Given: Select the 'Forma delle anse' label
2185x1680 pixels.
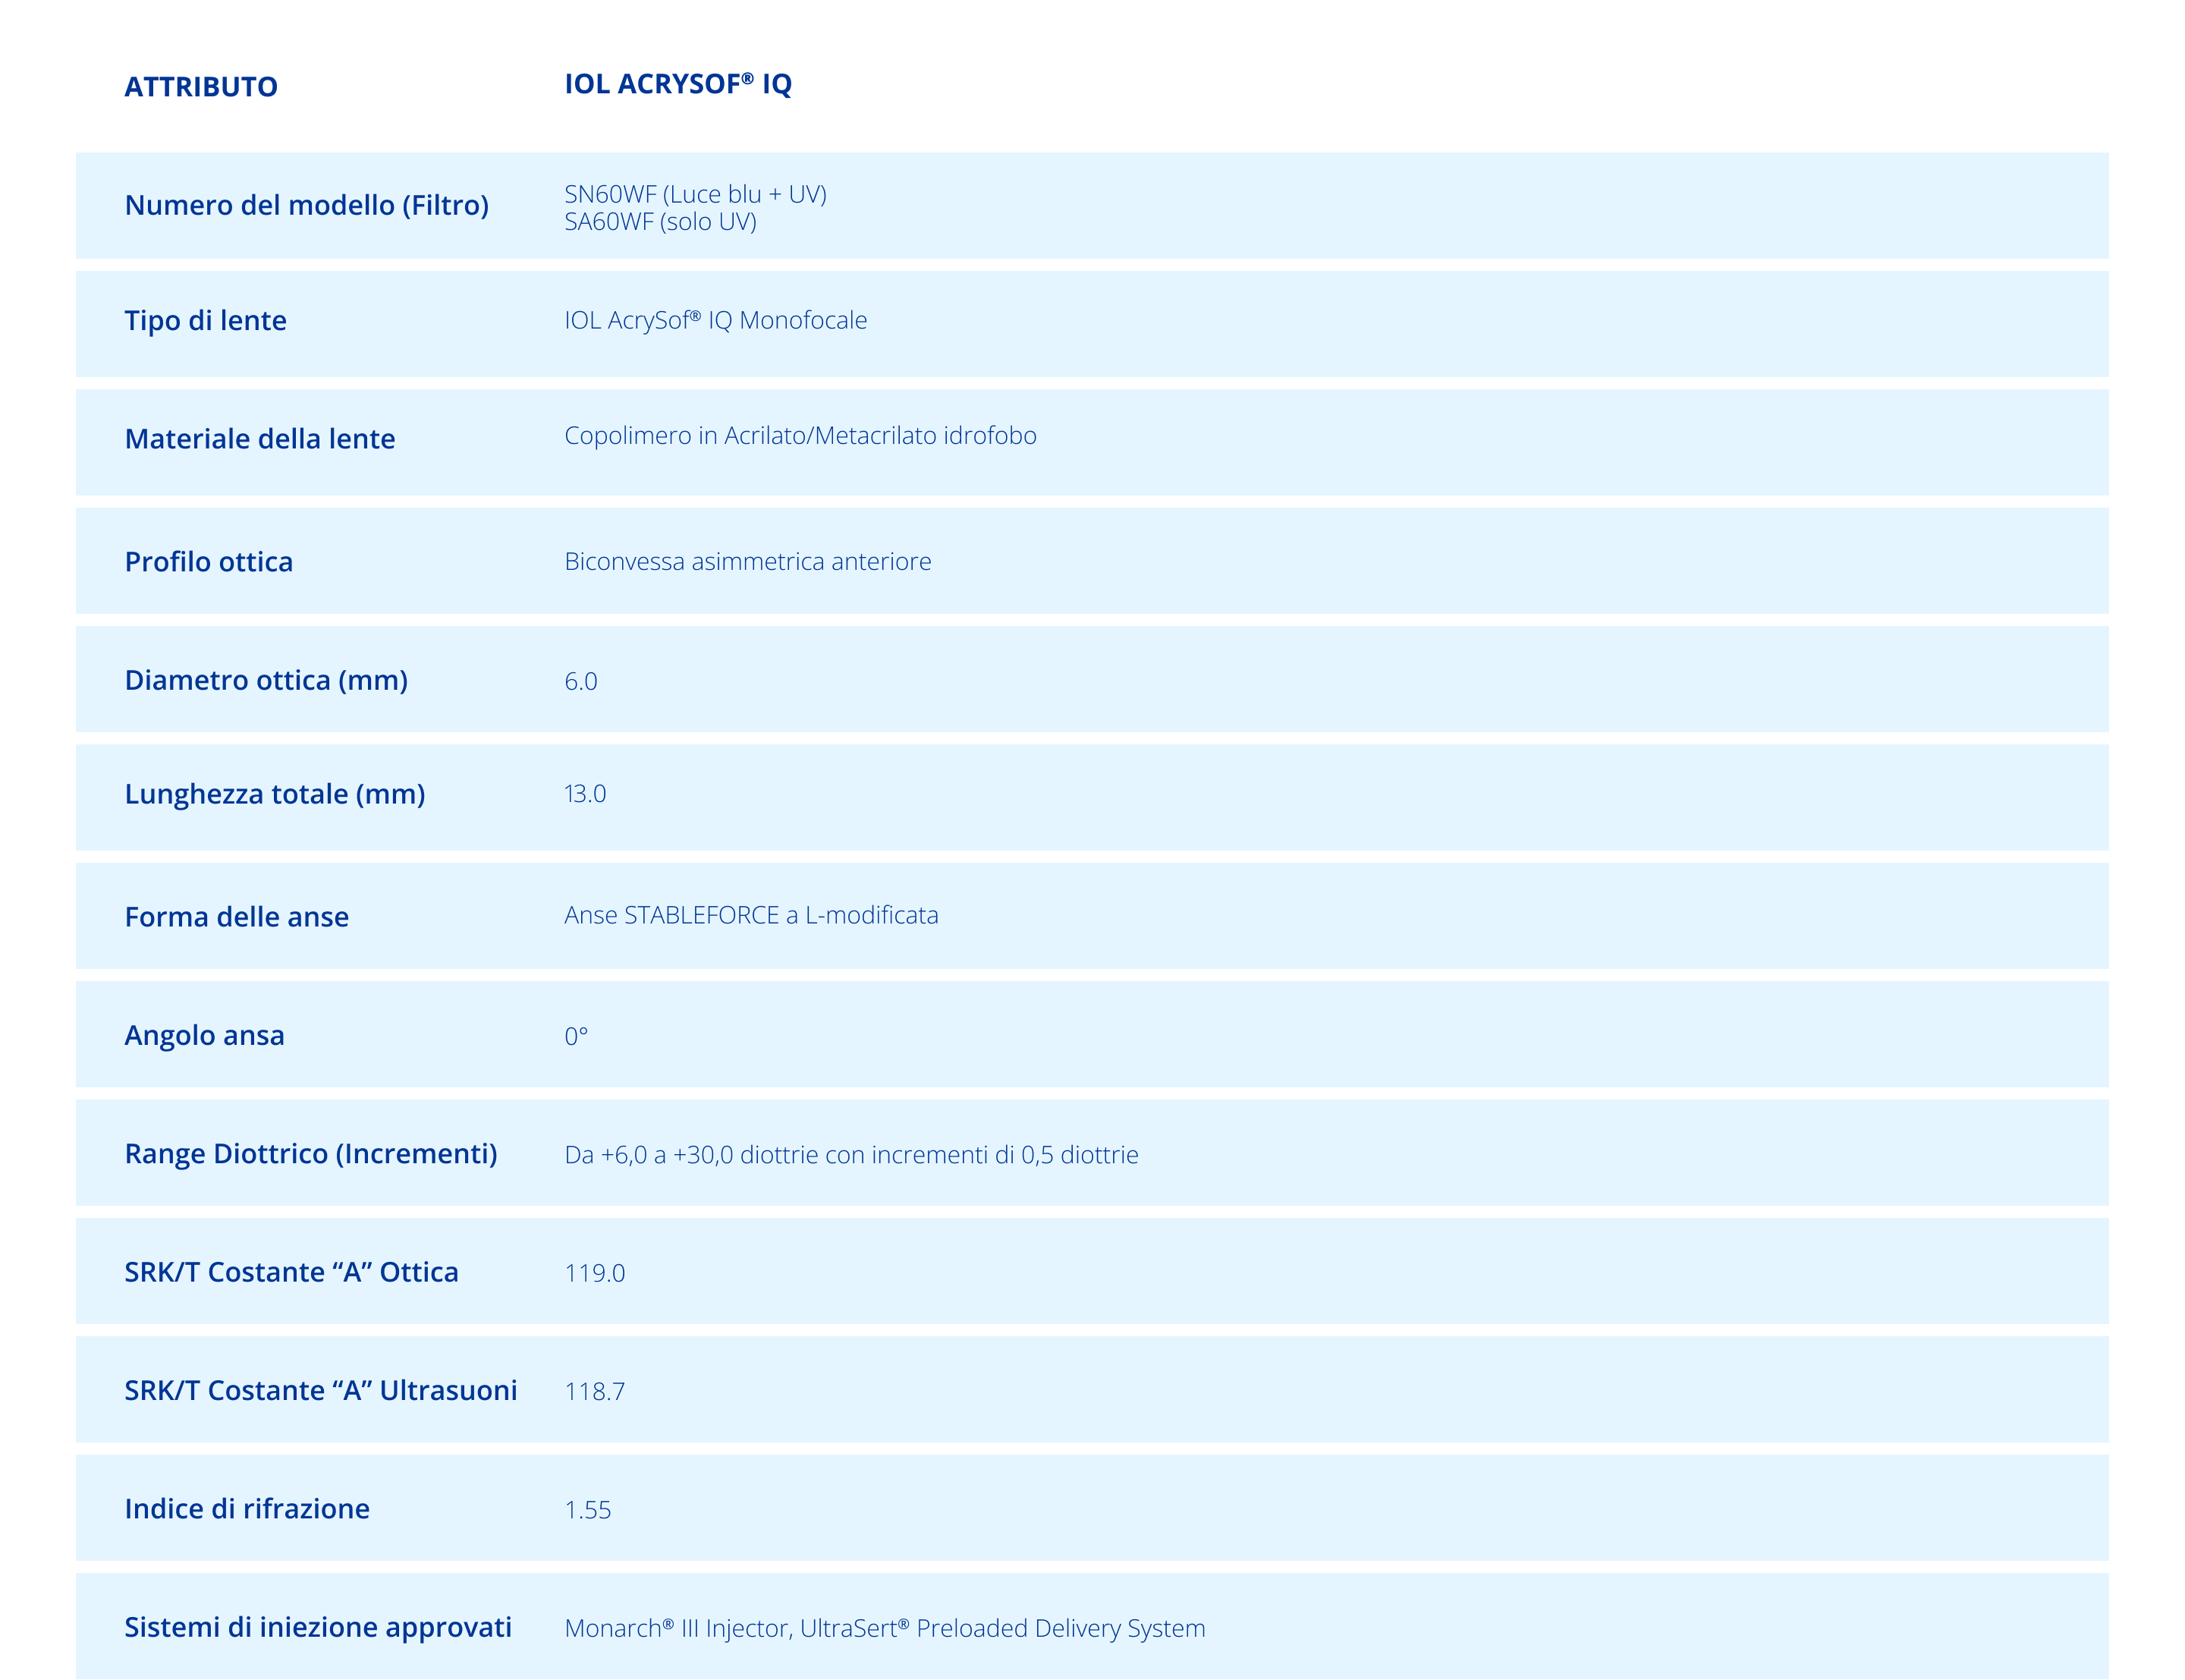Looking at the screenshot, I should tap(237, 916).
